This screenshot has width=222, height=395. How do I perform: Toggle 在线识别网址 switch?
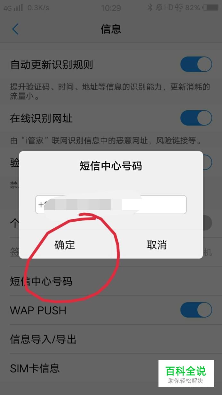tap(196, 118)
